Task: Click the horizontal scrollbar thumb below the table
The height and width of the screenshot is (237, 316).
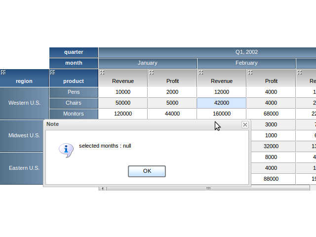Action: (x=207, y=188)
